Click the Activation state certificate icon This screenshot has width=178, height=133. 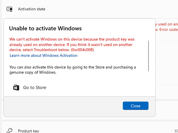[10, 9]
